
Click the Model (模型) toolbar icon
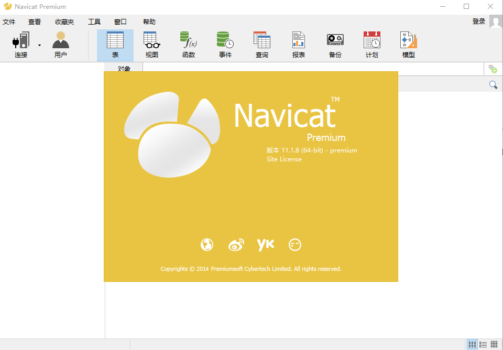(x=408, y=45)
